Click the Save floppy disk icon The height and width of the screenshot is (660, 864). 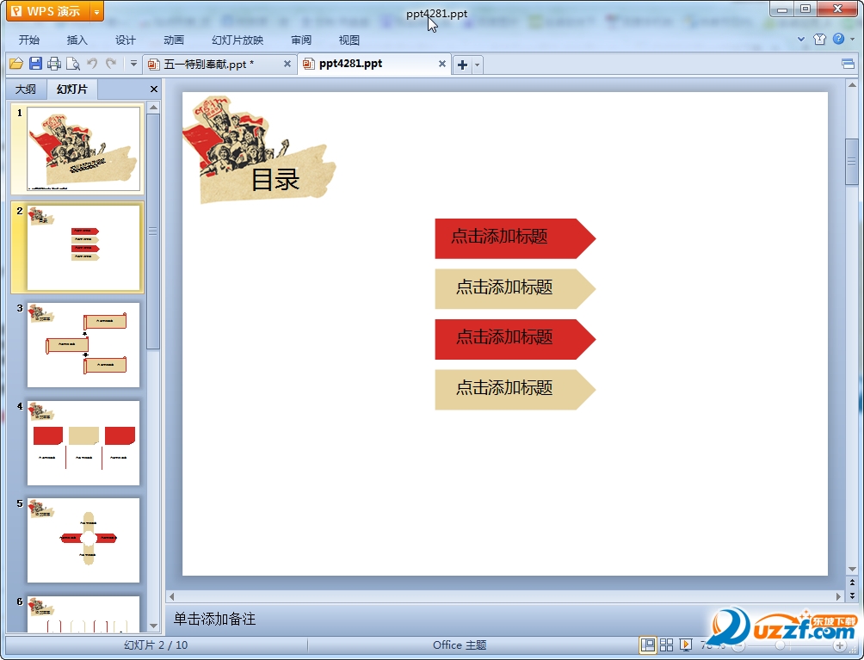(35, 64)
